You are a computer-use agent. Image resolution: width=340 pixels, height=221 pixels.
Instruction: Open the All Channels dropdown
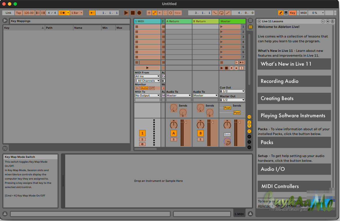tap(147, 81)
